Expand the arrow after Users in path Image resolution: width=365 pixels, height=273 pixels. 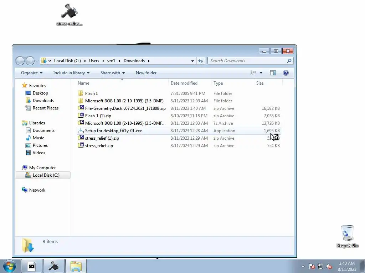pyautogui.click(x=103, y=61)
